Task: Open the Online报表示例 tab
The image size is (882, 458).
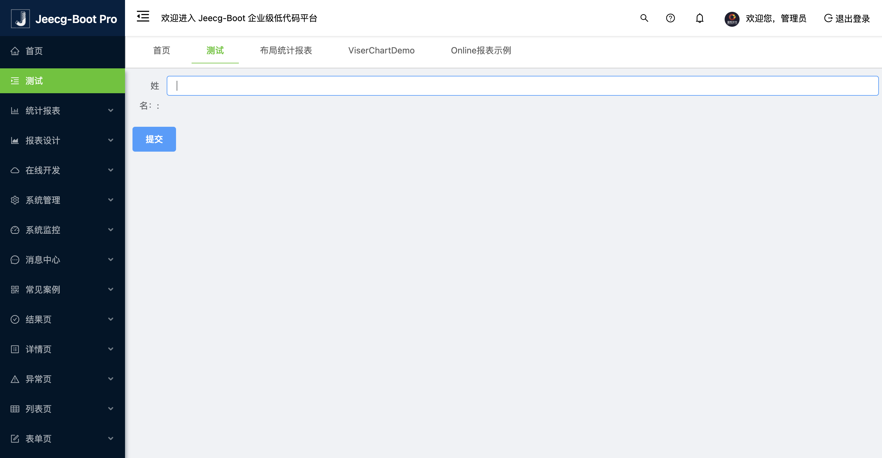Action: point(481,51)
